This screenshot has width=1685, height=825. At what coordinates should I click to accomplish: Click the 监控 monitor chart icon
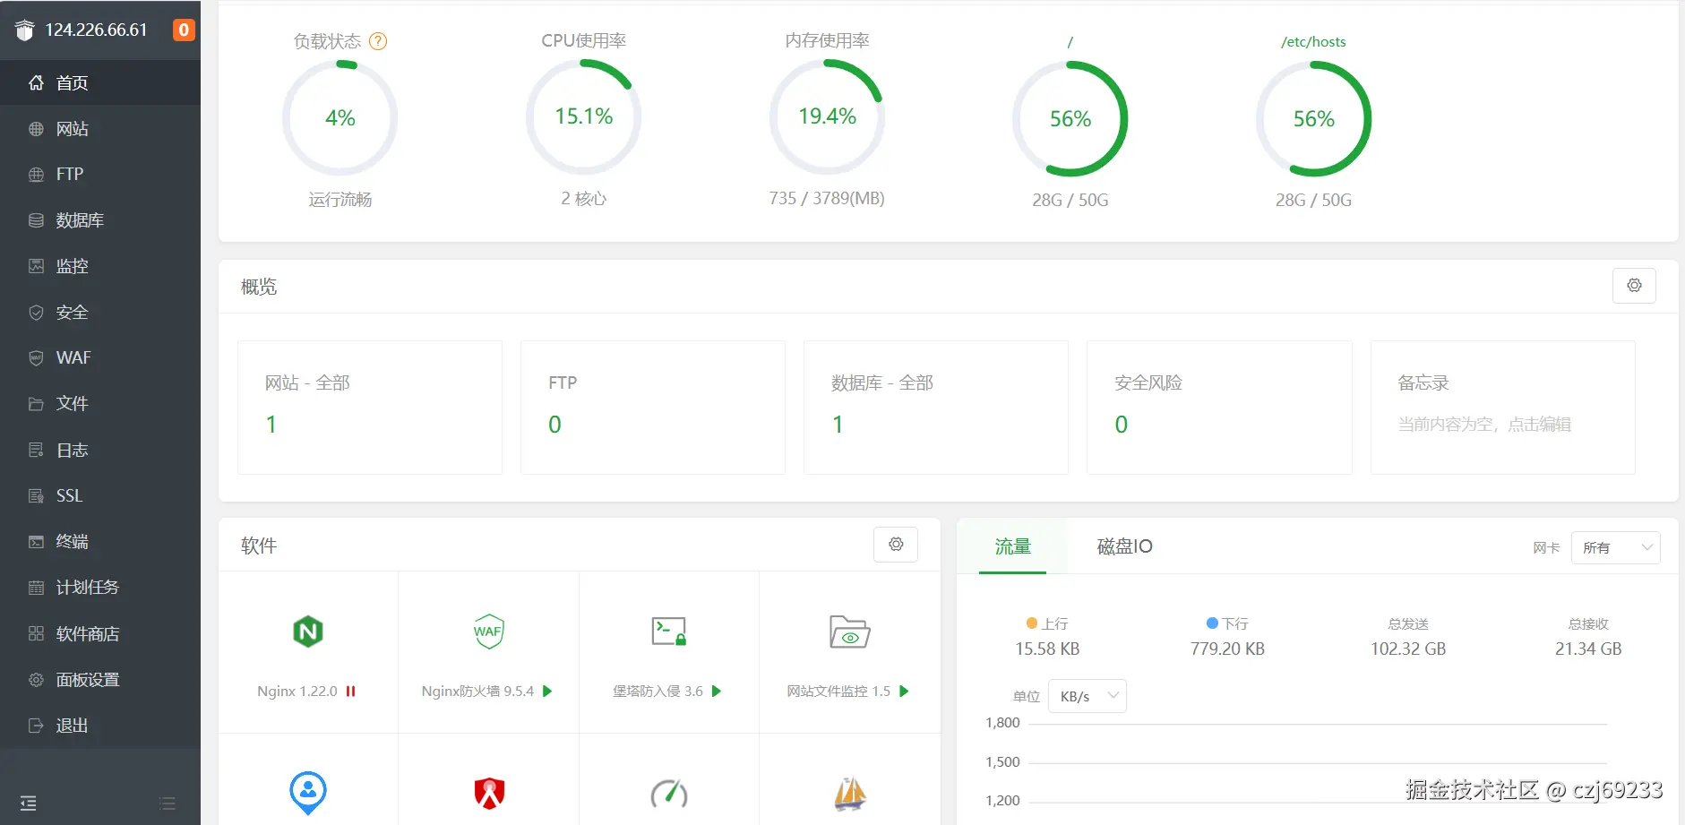pyautogui.click(x=36, y=266)
